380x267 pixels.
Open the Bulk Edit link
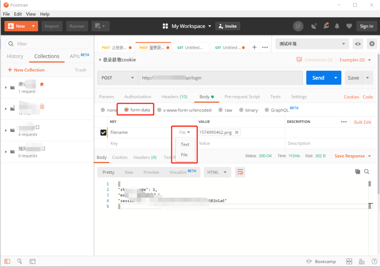point(362,122)
